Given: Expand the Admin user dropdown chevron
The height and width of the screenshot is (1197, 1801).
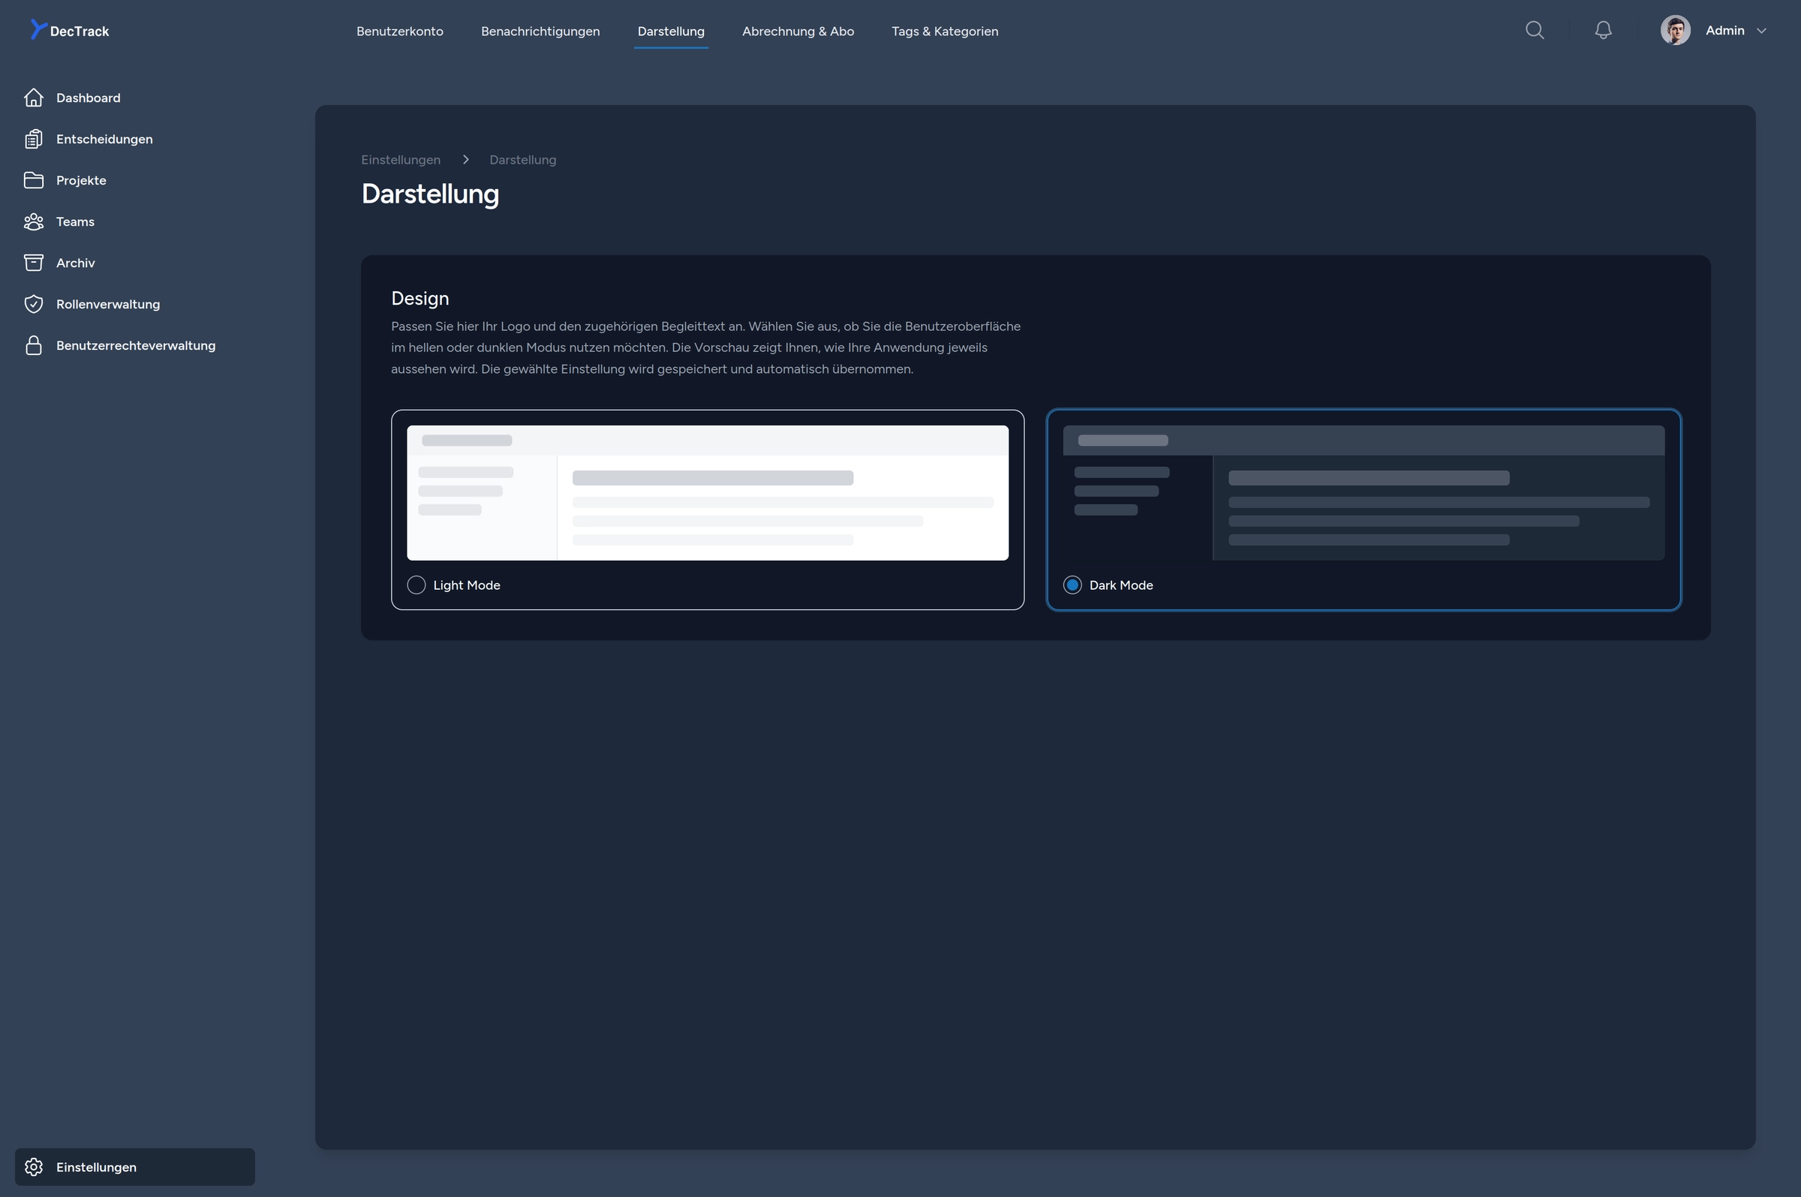Looking at the screenshot, I should pyautogui.click(x=1761, y=32).
